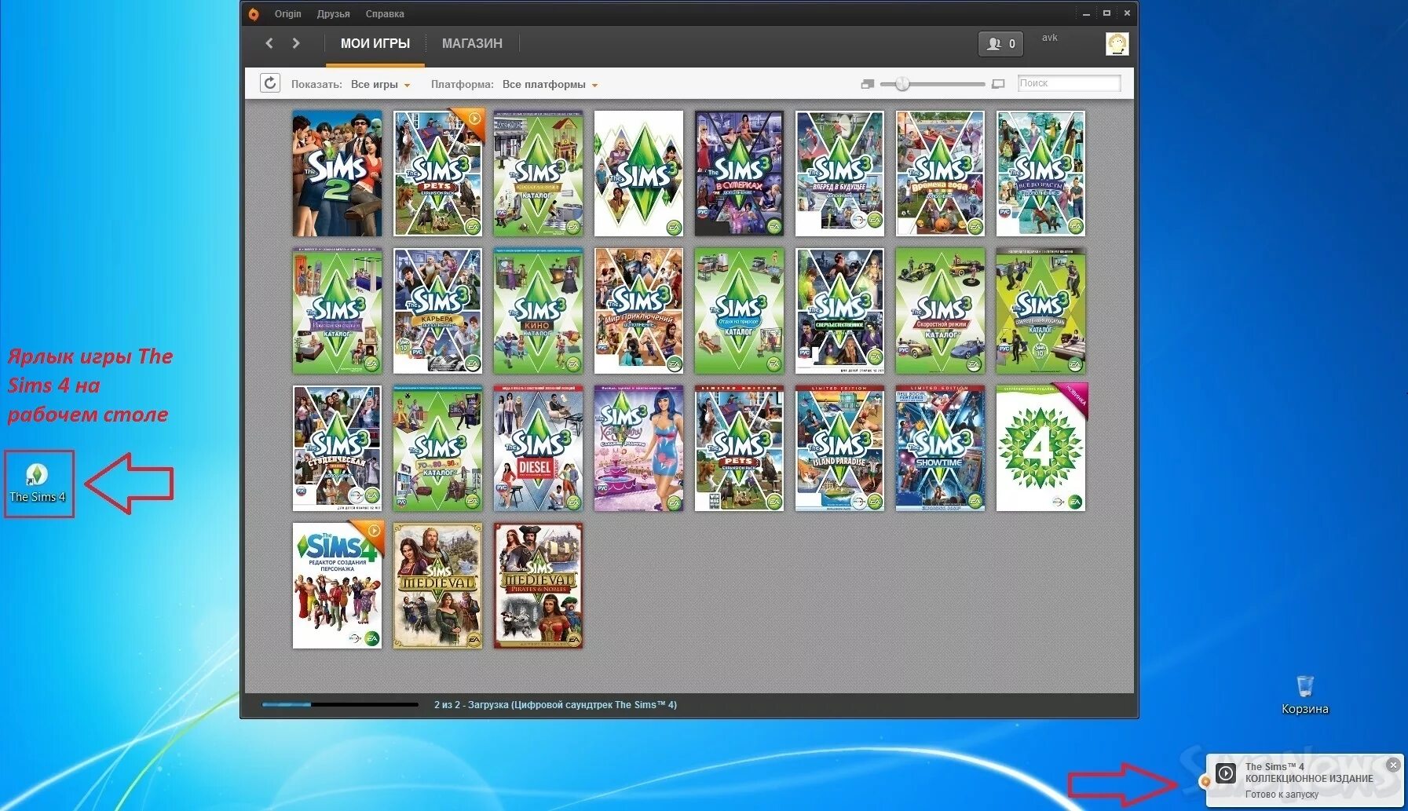The width and height of the screenshot is (1408, 811).
Task: Click Готово к запуску notification text
Action: [1282, 795]
